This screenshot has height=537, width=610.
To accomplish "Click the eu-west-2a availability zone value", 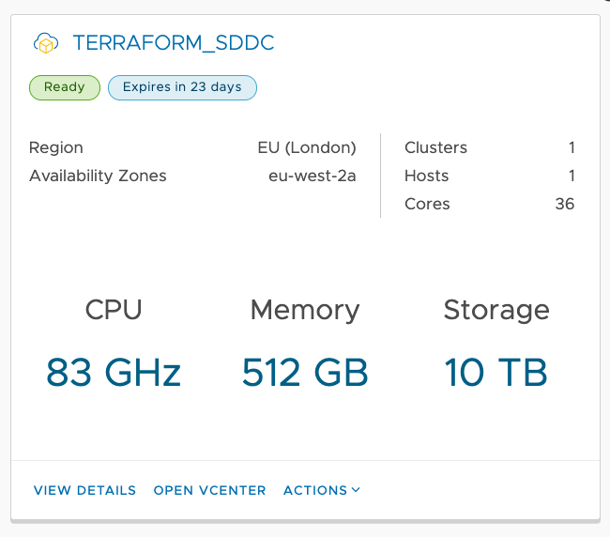I will 313,176.
